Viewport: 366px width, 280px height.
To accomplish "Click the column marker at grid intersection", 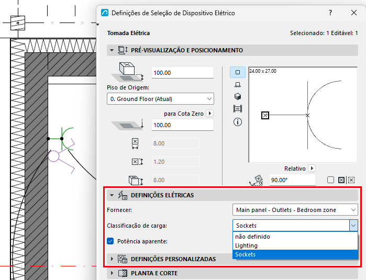I will point(18,23).
